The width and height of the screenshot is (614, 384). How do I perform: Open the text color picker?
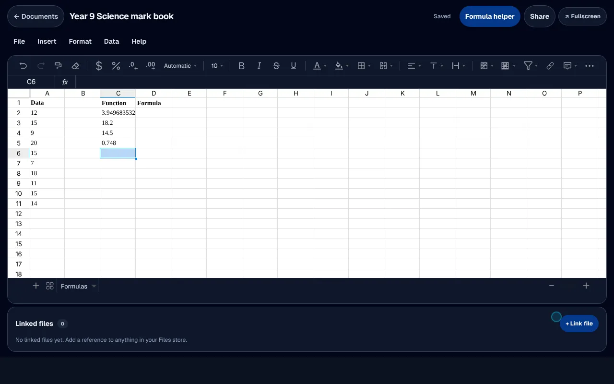pos(319,66)
